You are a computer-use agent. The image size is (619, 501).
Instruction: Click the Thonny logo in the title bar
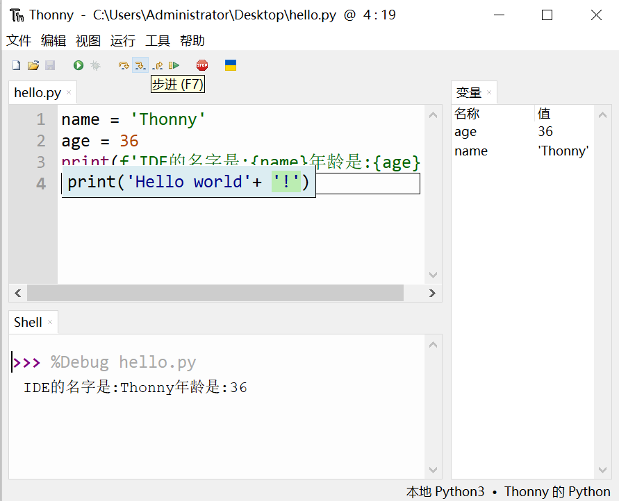17,15
